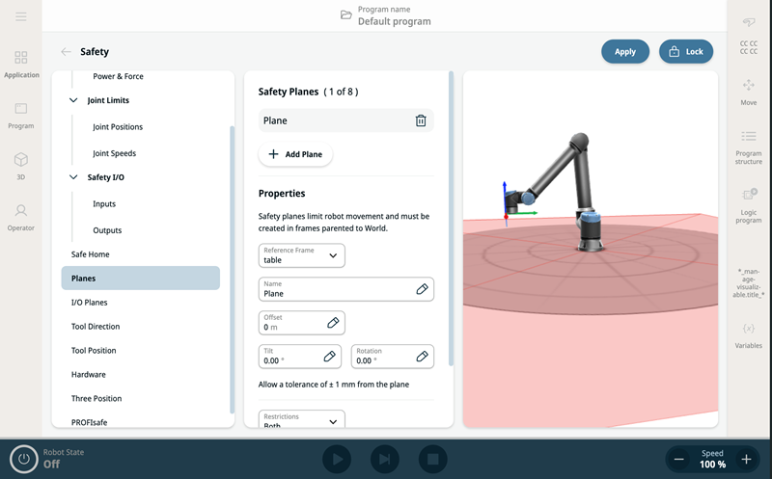Select Power & Force in the tree
The height and width of the screenshot is (479, 772).
118,76
